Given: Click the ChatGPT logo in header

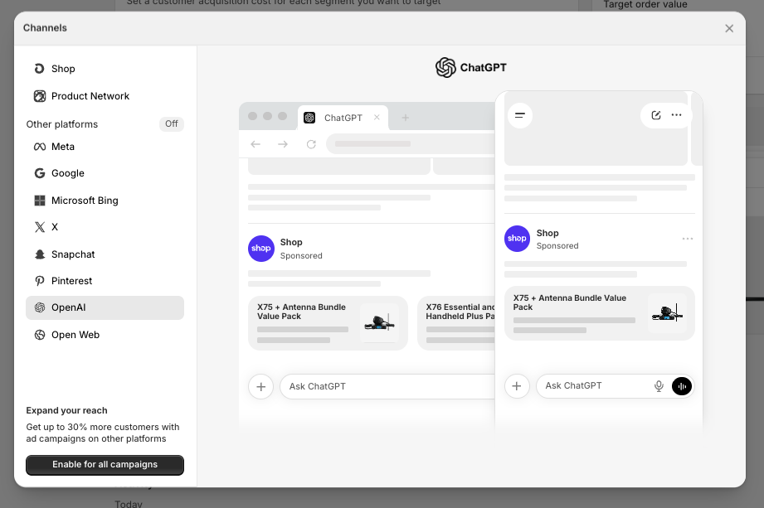Looking at the screenshot, I should 445,68.
